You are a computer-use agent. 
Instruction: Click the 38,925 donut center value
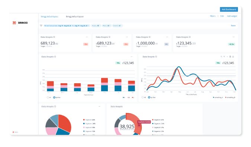[127, 127]
